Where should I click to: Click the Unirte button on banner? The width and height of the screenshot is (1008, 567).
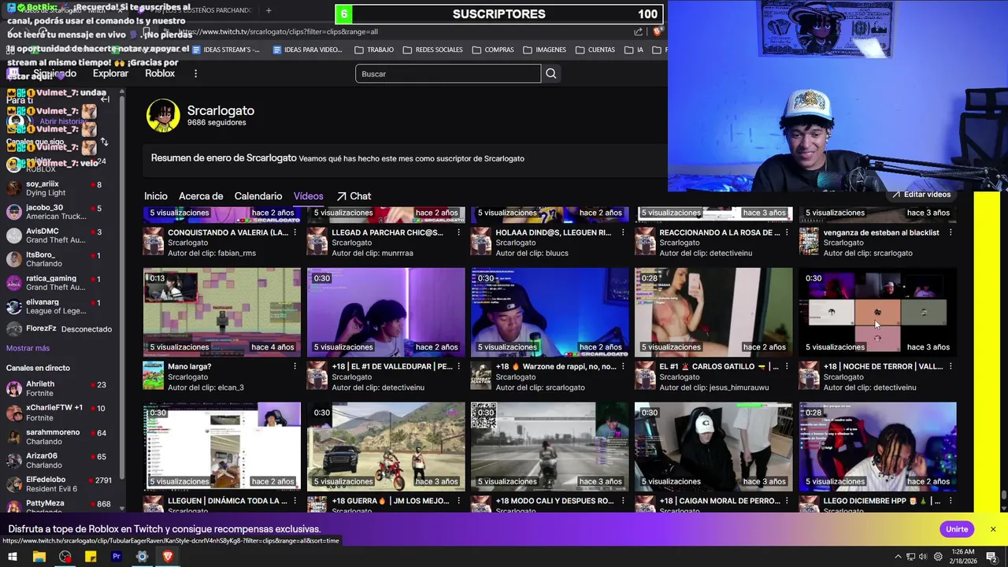coord(957,529)
